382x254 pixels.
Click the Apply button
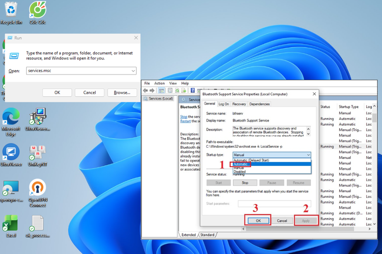pyautogui.click(x=306, y=221)
